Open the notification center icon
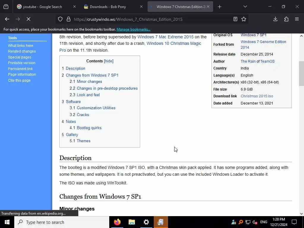The width and height of the screenshot is (304, 228). pos(294,222)
